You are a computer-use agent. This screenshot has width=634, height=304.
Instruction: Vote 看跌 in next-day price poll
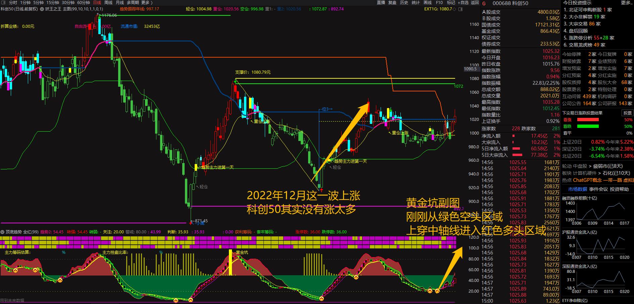click(568, 127)
